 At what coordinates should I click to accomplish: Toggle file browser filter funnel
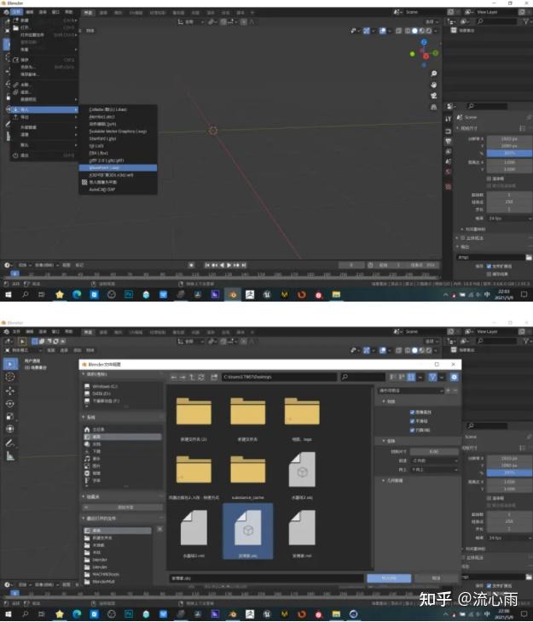(x=432, y=378)
